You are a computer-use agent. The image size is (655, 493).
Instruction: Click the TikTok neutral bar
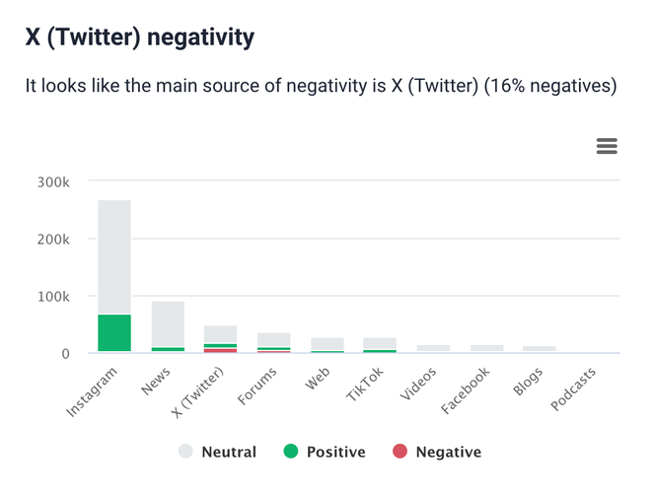pos(380,342)
